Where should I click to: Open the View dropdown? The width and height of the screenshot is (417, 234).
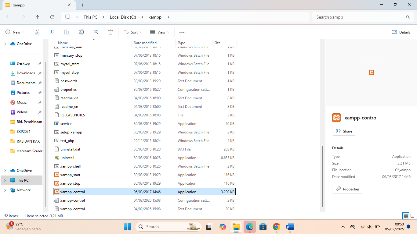(x=160, y=32)
